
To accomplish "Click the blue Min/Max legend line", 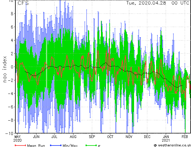I will 56,145.
